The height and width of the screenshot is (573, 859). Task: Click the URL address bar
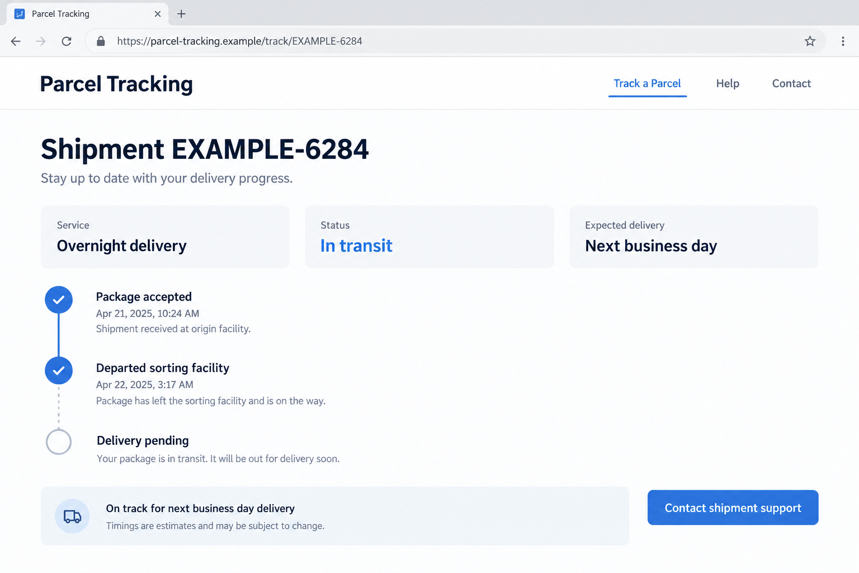[x=455, y=41]
